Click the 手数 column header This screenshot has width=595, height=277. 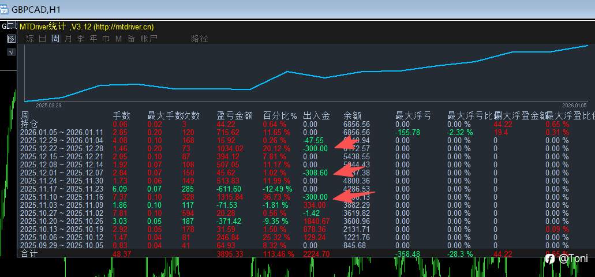click(121, 116)
